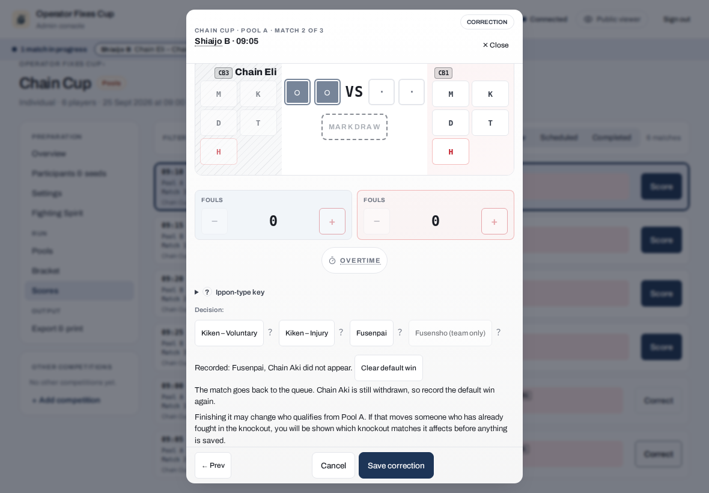Choose the Fusenpai decision
This screenshot has height=493, width=709.
click(372, 333)
